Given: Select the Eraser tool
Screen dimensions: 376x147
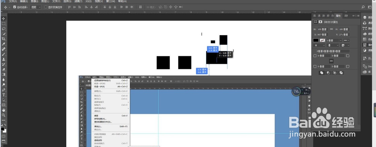Looking at the screenshot, I should [x=4, y=69].
